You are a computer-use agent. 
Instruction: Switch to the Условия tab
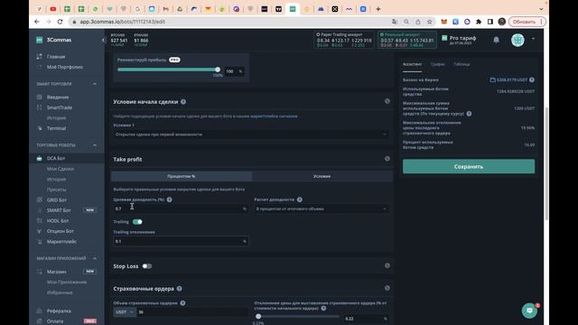[322, 176]
